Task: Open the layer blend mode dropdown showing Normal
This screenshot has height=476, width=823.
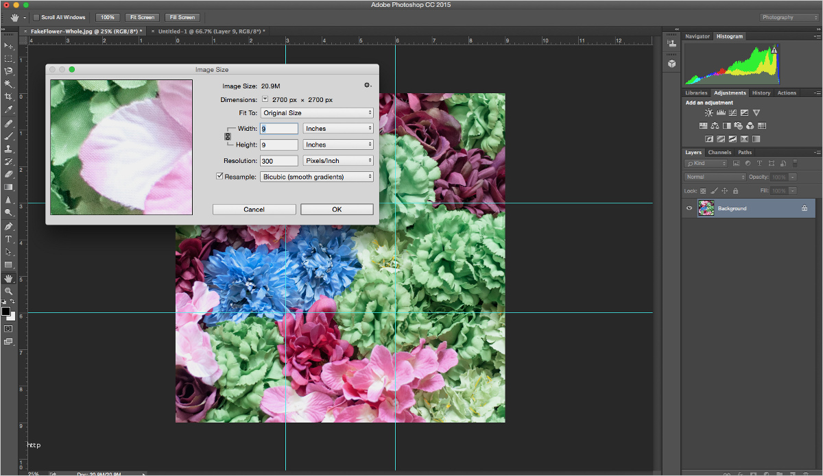Action: [715, 176]
